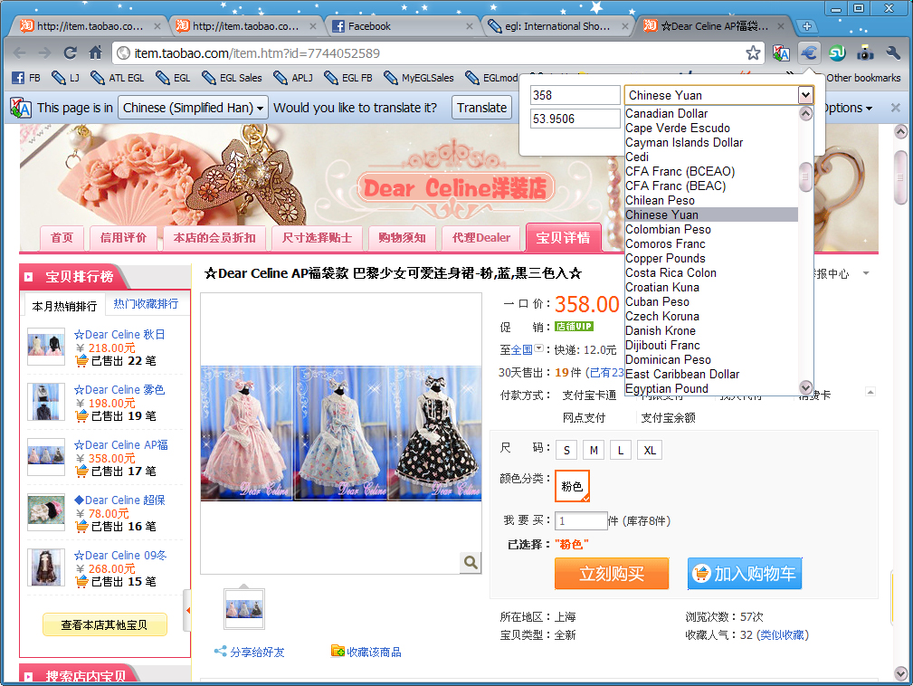913x686 pixels.
Task: Click the page vertical scrollbar thumb
Action: click(x=900, y=177)
